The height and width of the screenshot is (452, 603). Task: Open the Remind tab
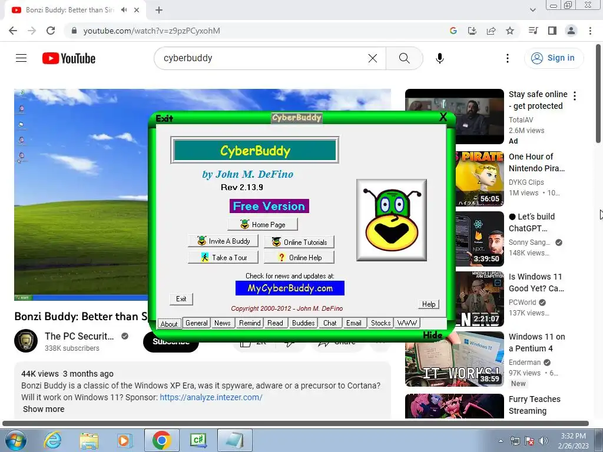click(250, 323)
